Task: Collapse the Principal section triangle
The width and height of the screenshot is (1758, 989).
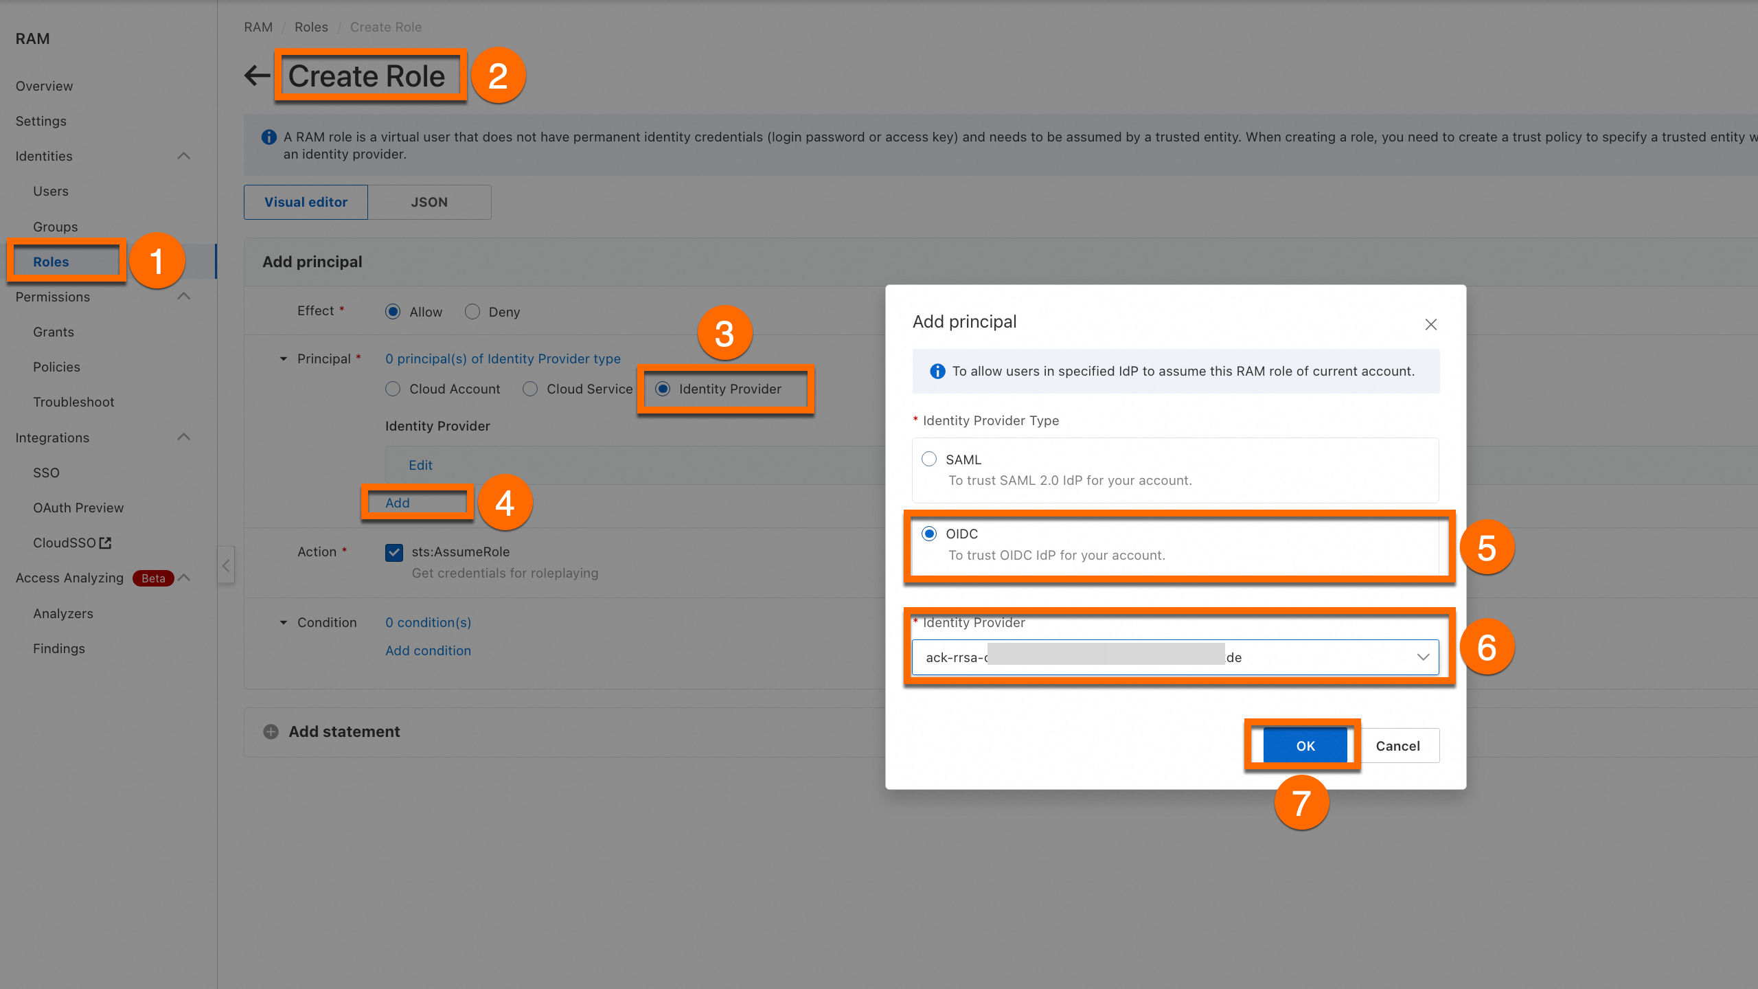Action: tap(283, 359)
